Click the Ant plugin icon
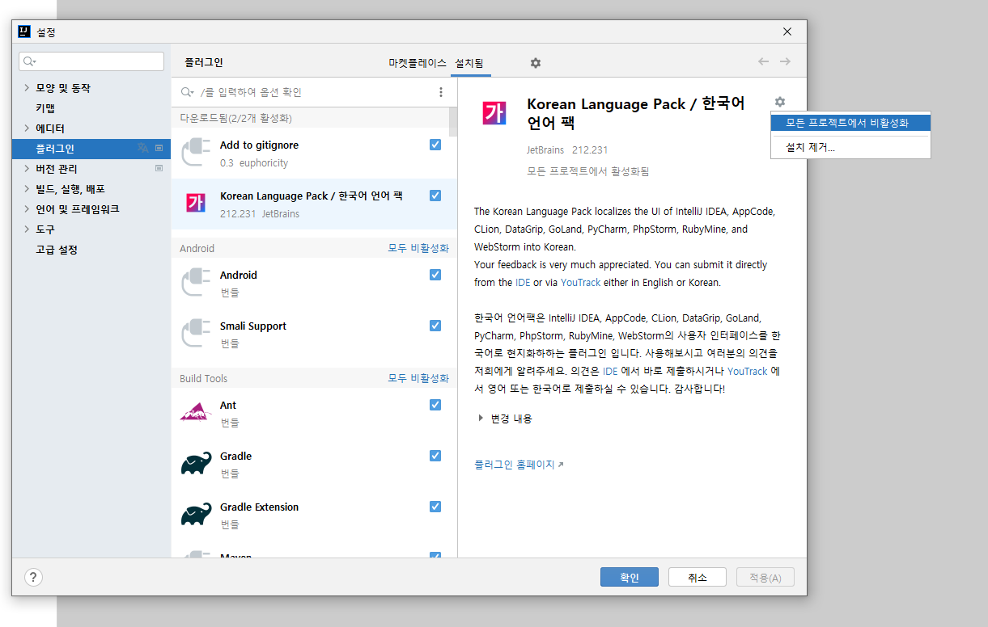 (x=196, y=413)
